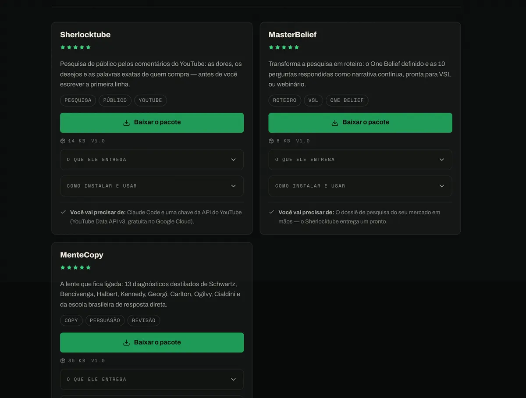
Task: Click the 'Claude Code e uma chave da API' note
Action: pos(156,217)
